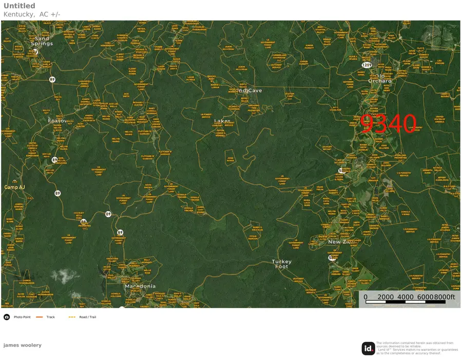Select the Untitled map title
The image size is (462, 357).
tap(19, 5)
